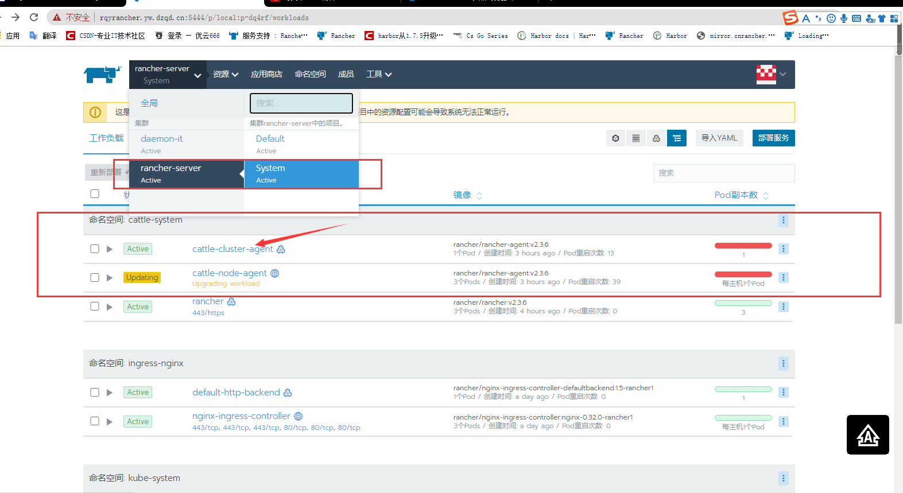The image size is (903, 493).
Task: Select the active blue tree-list namespace view
Action: 677,138
